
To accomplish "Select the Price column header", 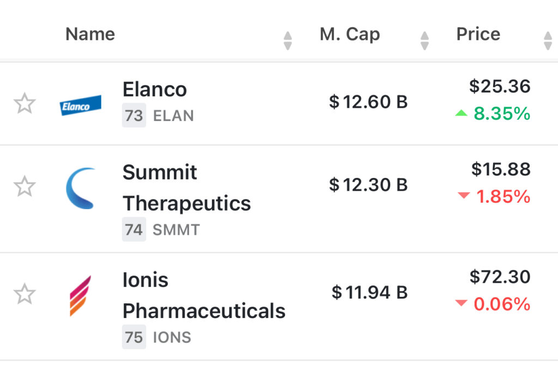I will pos(478,34).
